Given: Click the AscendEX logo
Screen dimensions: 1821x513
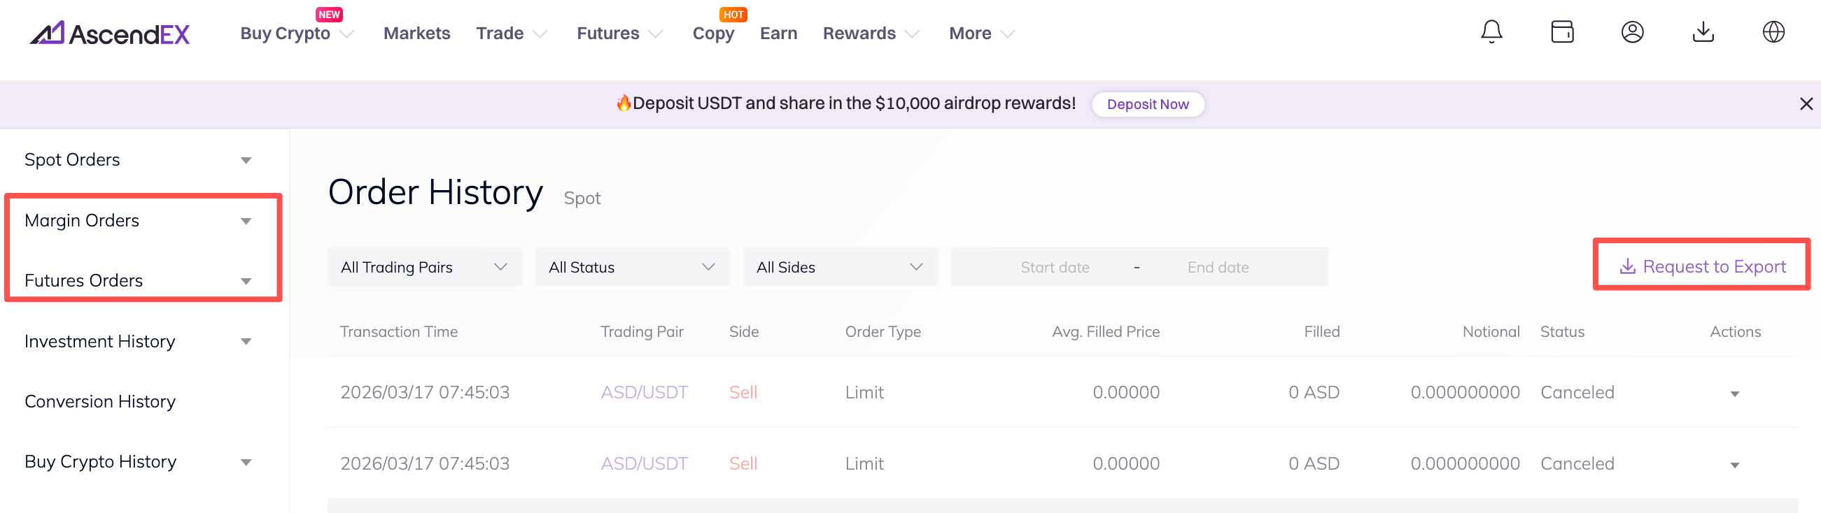Looking at the screenshot, I should click(x=110, y=33).
